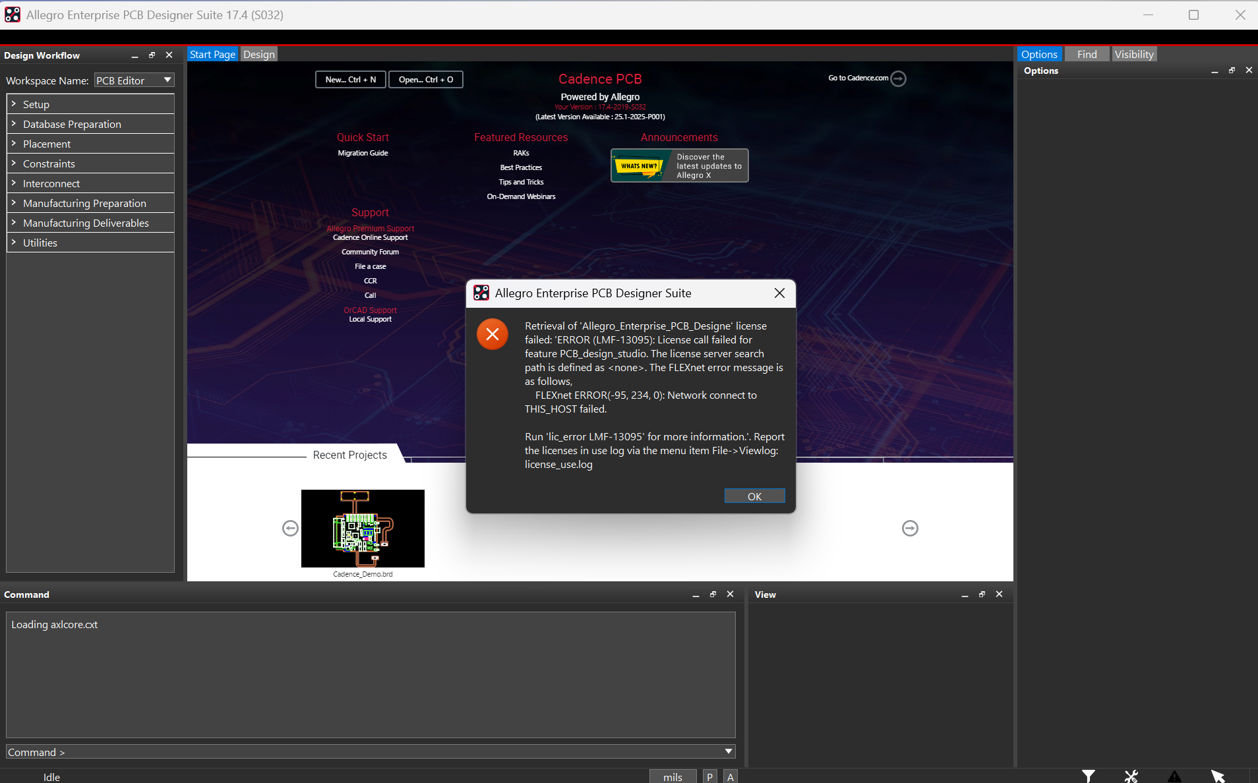Screen dimensions: 1258x783
Task: Open the Workspace Name dropdown
Action: pyautogui.click(x=134, y=80)
